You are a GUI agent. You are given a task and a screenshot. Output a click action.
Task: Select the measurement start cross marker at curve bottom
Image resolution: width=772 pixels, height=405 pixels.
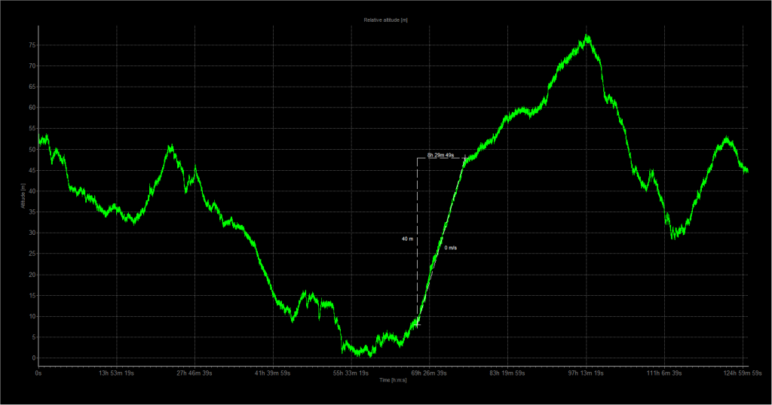418,324
